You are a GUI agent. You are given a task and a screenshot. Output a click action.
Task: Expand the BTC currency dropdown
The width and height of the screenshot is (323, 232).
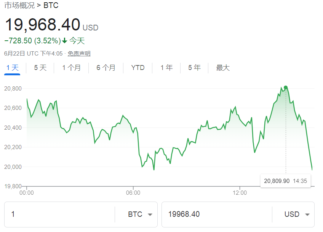(140, 214)
